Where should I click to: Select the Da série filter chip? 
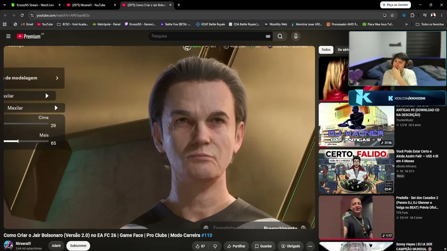coord(343,50)
